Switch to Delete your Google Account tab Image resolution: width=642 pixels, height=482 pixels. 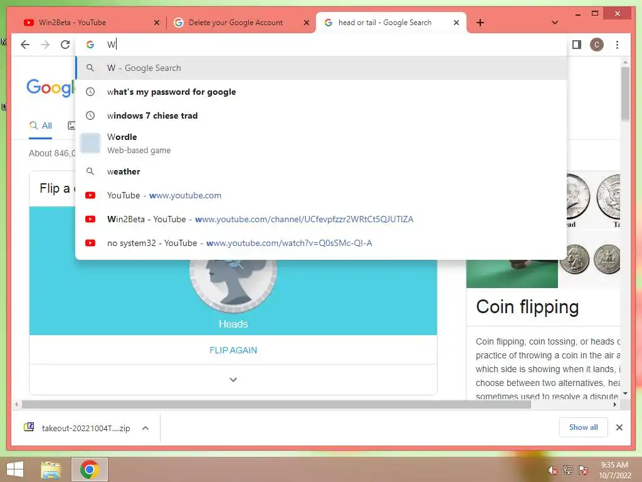click(x=241, y=23)
